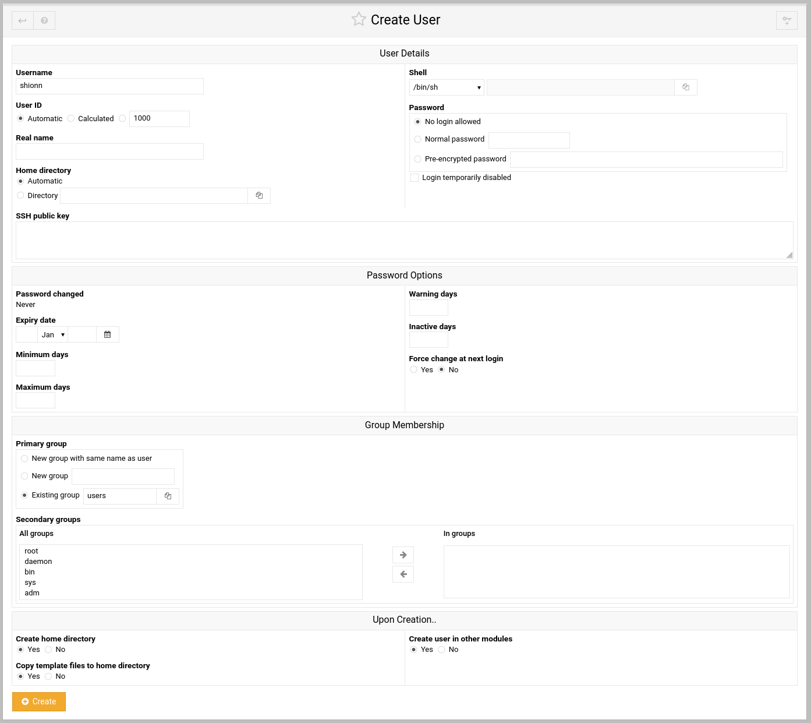This screenshot has width=811, height=723.
Task: Click the New group name field
Action: (x=123, y=477)
